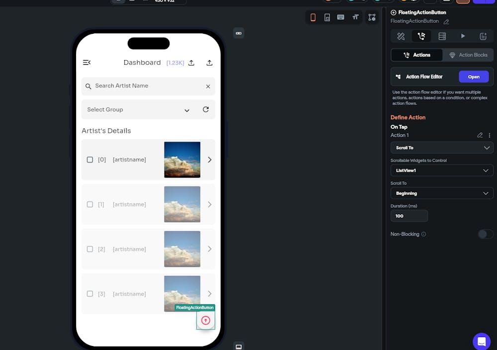The width and height of the screenshot is (497, 350).
Task: Click the [artistname] text in row [0]
Action: pyautogui.click(x=129, y=160)
